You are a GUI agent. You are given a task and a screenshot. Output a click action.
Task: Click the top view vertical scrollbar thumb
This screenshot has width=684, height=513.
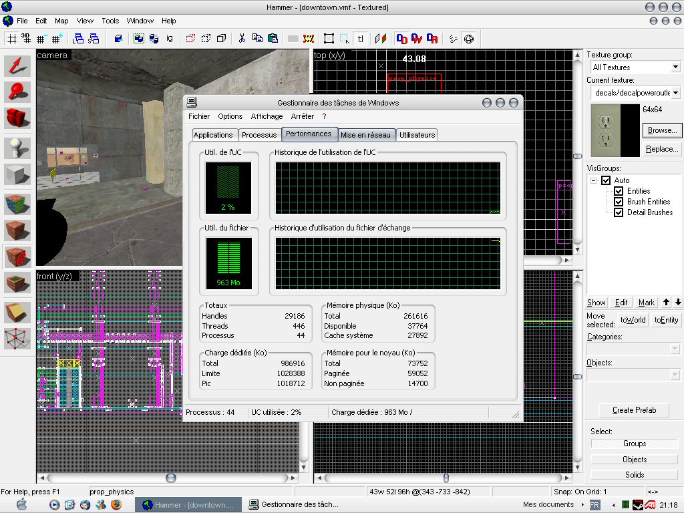click(577, 156)
